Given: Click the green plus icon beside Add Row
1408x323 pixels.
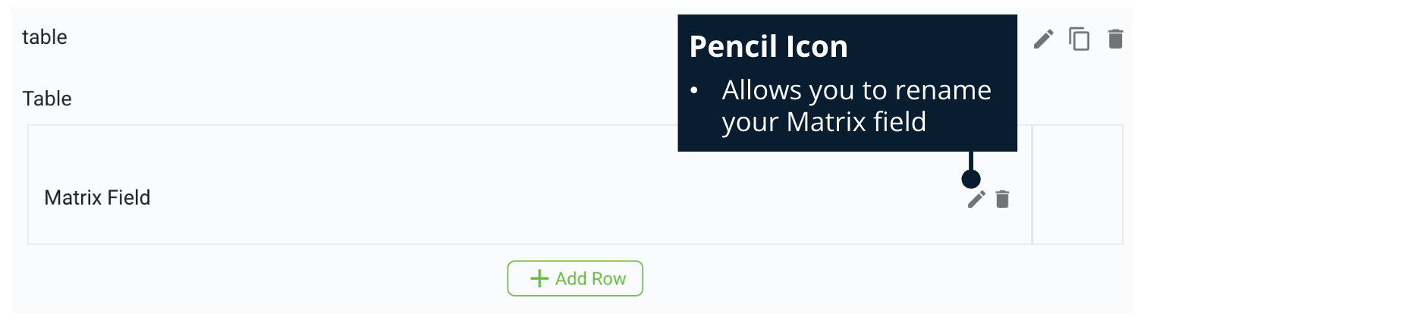Looking at the screenshot, I should pos(539,279).
